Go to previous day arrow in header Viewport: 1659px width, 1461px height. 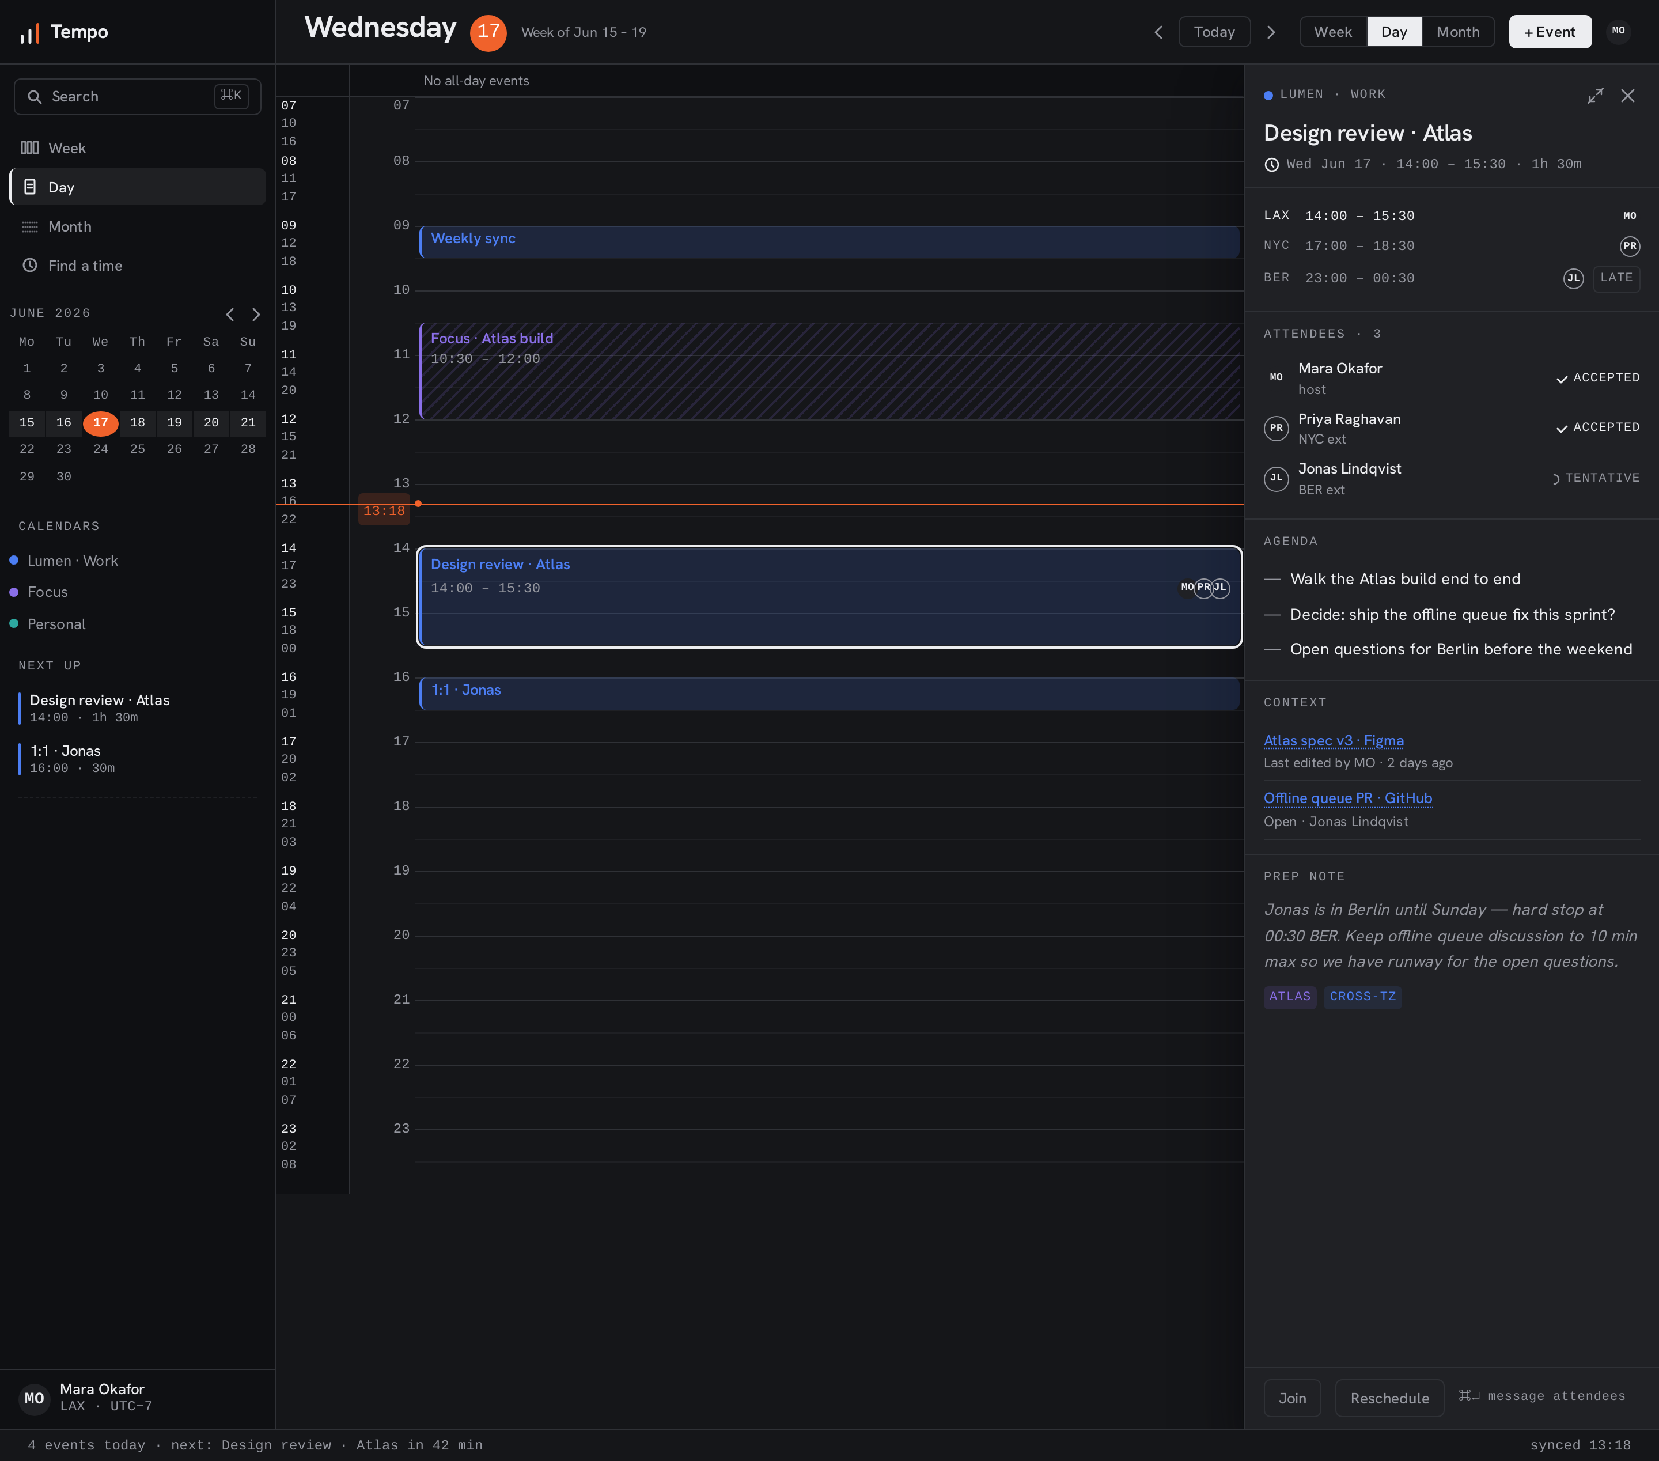[x=1158, y=32]
